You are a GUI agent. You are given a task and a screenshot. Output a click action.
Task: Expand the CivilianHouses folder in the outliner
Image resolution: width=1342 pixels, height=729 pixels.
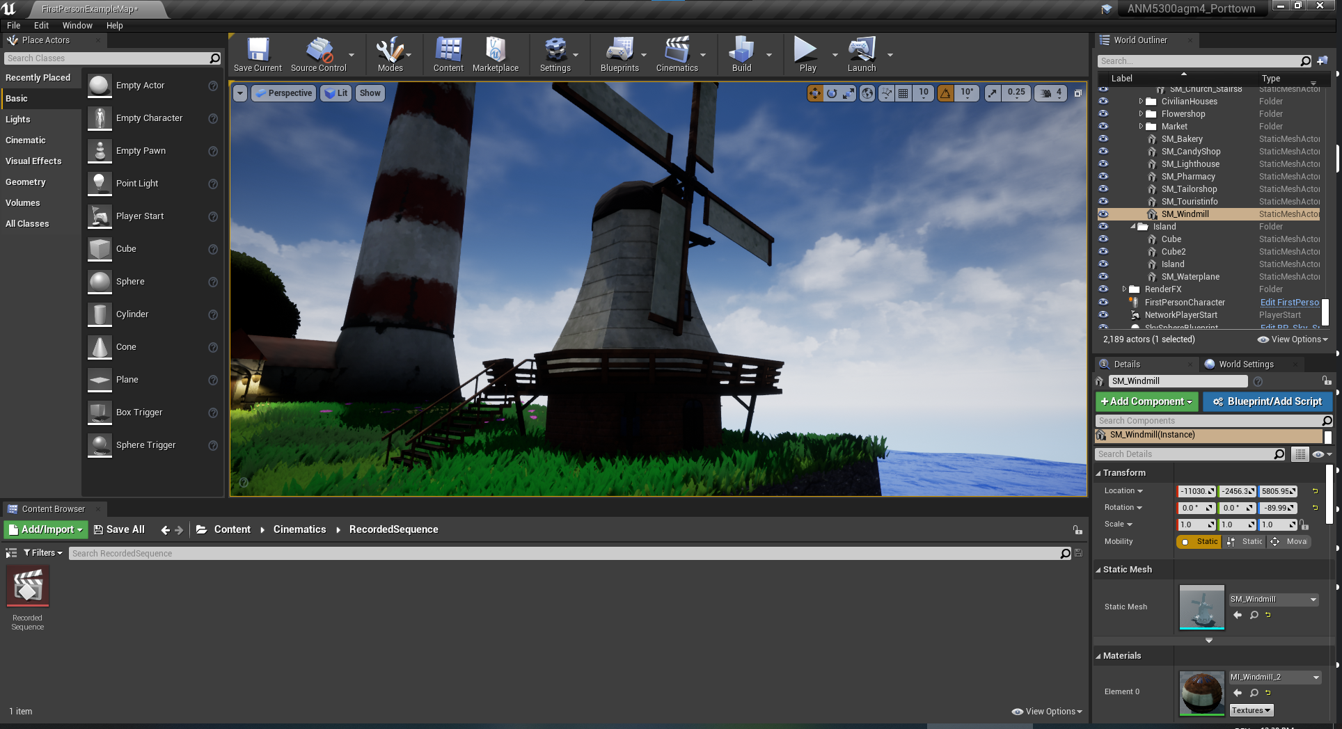click(1141, 102)
